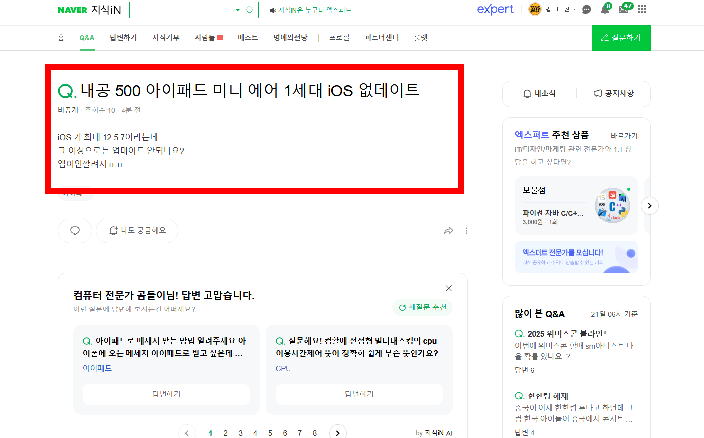
Task: Select recommendation page 6
Action: click(285, 433)
